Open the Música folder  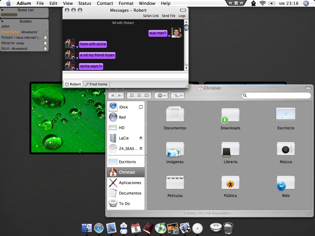286,149
